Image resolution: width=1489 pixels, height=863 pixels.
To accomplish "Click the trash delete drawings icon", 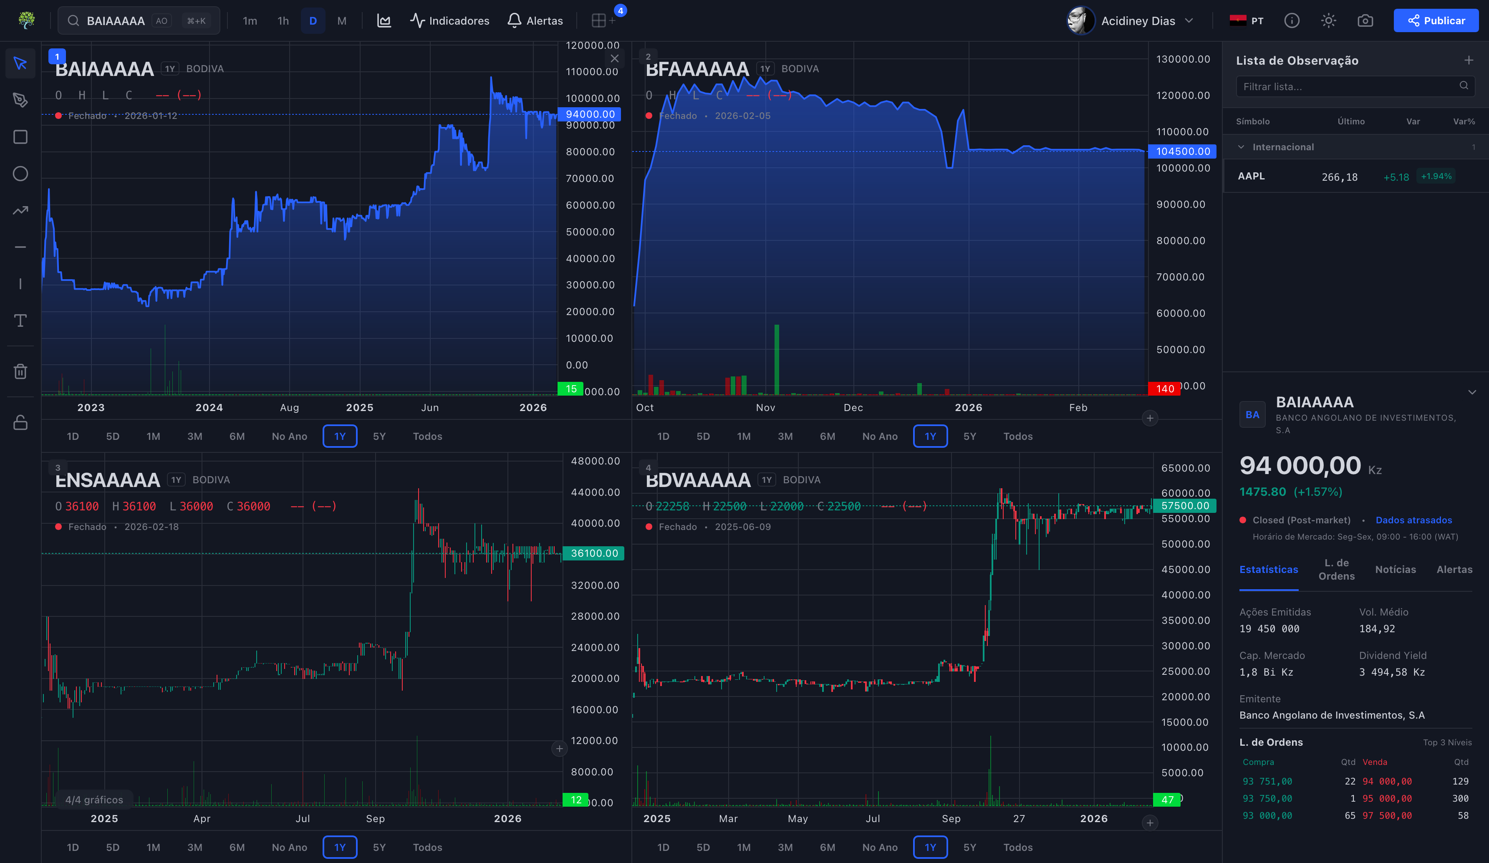I will tap(20, 371).
